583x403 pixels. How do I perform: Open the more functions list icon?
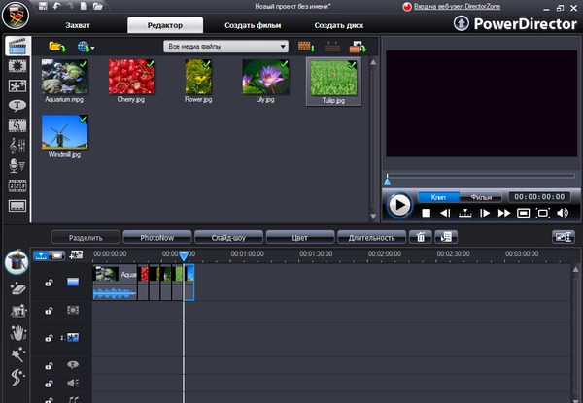(446, 237)
